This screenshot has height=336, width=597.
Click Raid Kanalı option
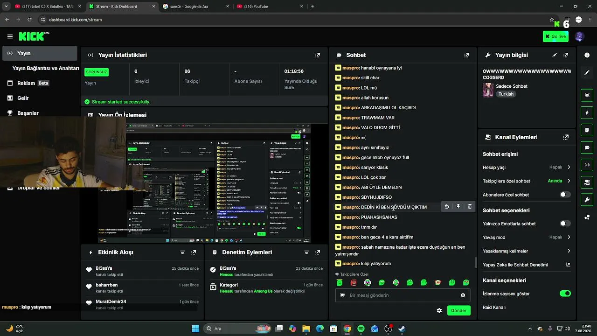click(x=494, y=308)
